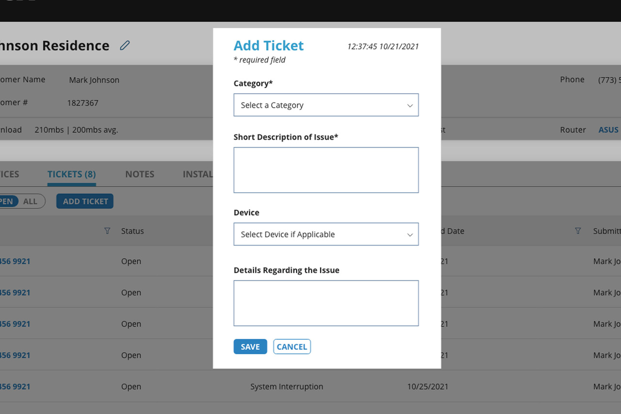Screen dimensions: 621x414
Task: Focus the Short Description of Issue field
Action: [x=326, y=170]
